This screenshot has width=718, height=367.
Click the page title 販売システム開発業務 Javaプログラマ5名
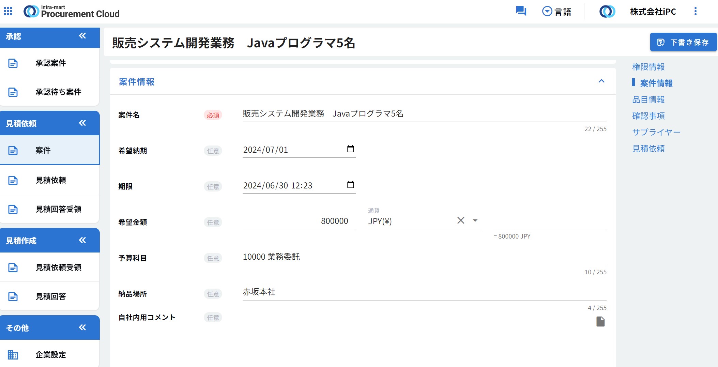click(x=234, y=43)
